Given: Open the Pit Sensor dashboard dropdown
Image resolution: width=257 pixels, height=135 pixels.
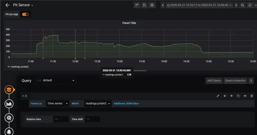Looking at the screenshot, I should coord(23,5).
